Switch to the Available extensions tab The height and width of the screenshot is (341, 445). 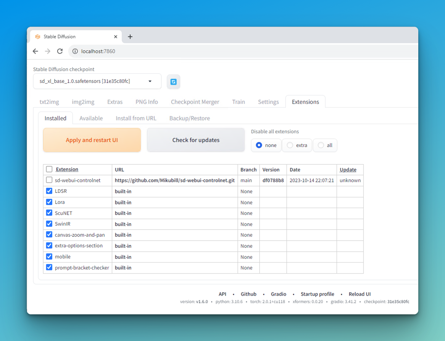point(91,118)
